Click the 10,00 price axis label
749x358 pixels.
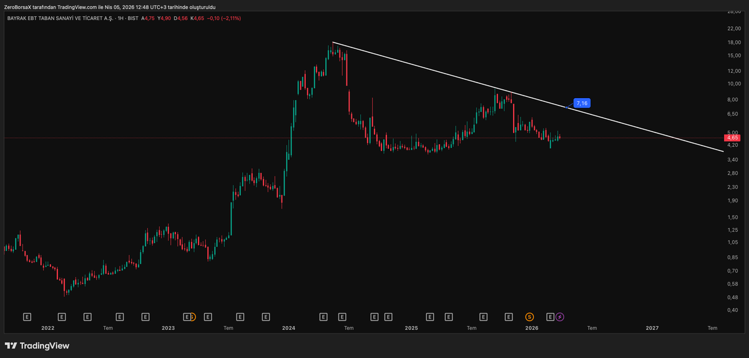733,84
